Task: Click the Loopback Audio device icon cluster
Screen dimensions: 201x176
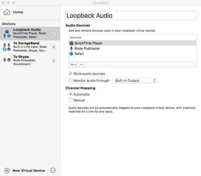Action: coord(7,34)
